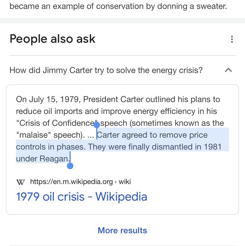Click the highlighted year 1981

pos(212,147)
